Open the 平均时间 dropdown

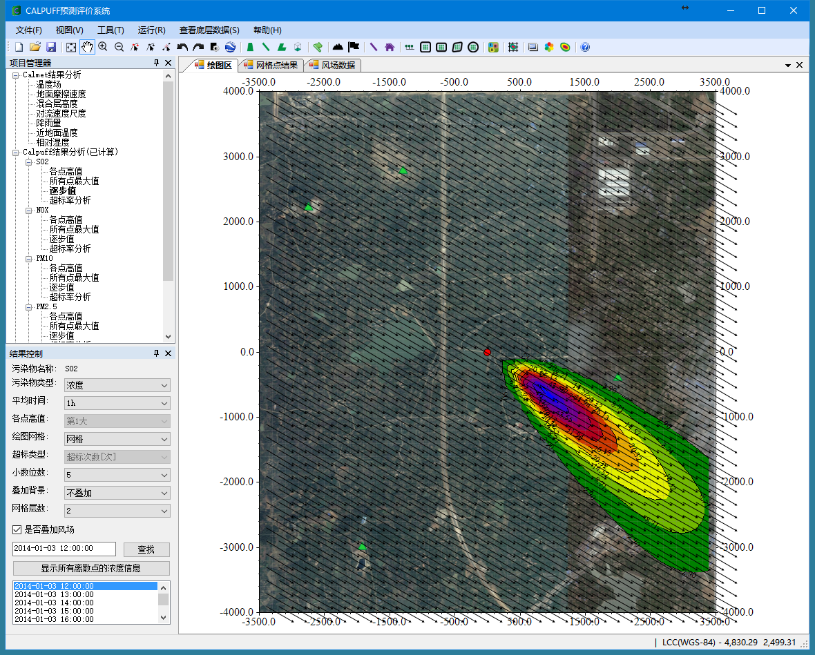(x=117, y=403)
